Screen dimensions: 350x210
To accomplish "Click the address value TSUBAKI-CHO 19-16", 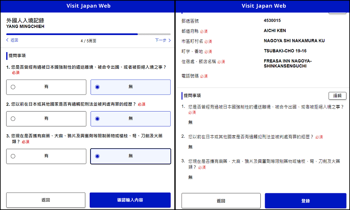I will pyautogui.click(x=285, y=51).
